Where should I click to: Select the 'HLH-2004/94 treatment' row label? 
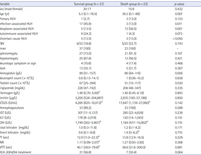(x=15, y=152)
